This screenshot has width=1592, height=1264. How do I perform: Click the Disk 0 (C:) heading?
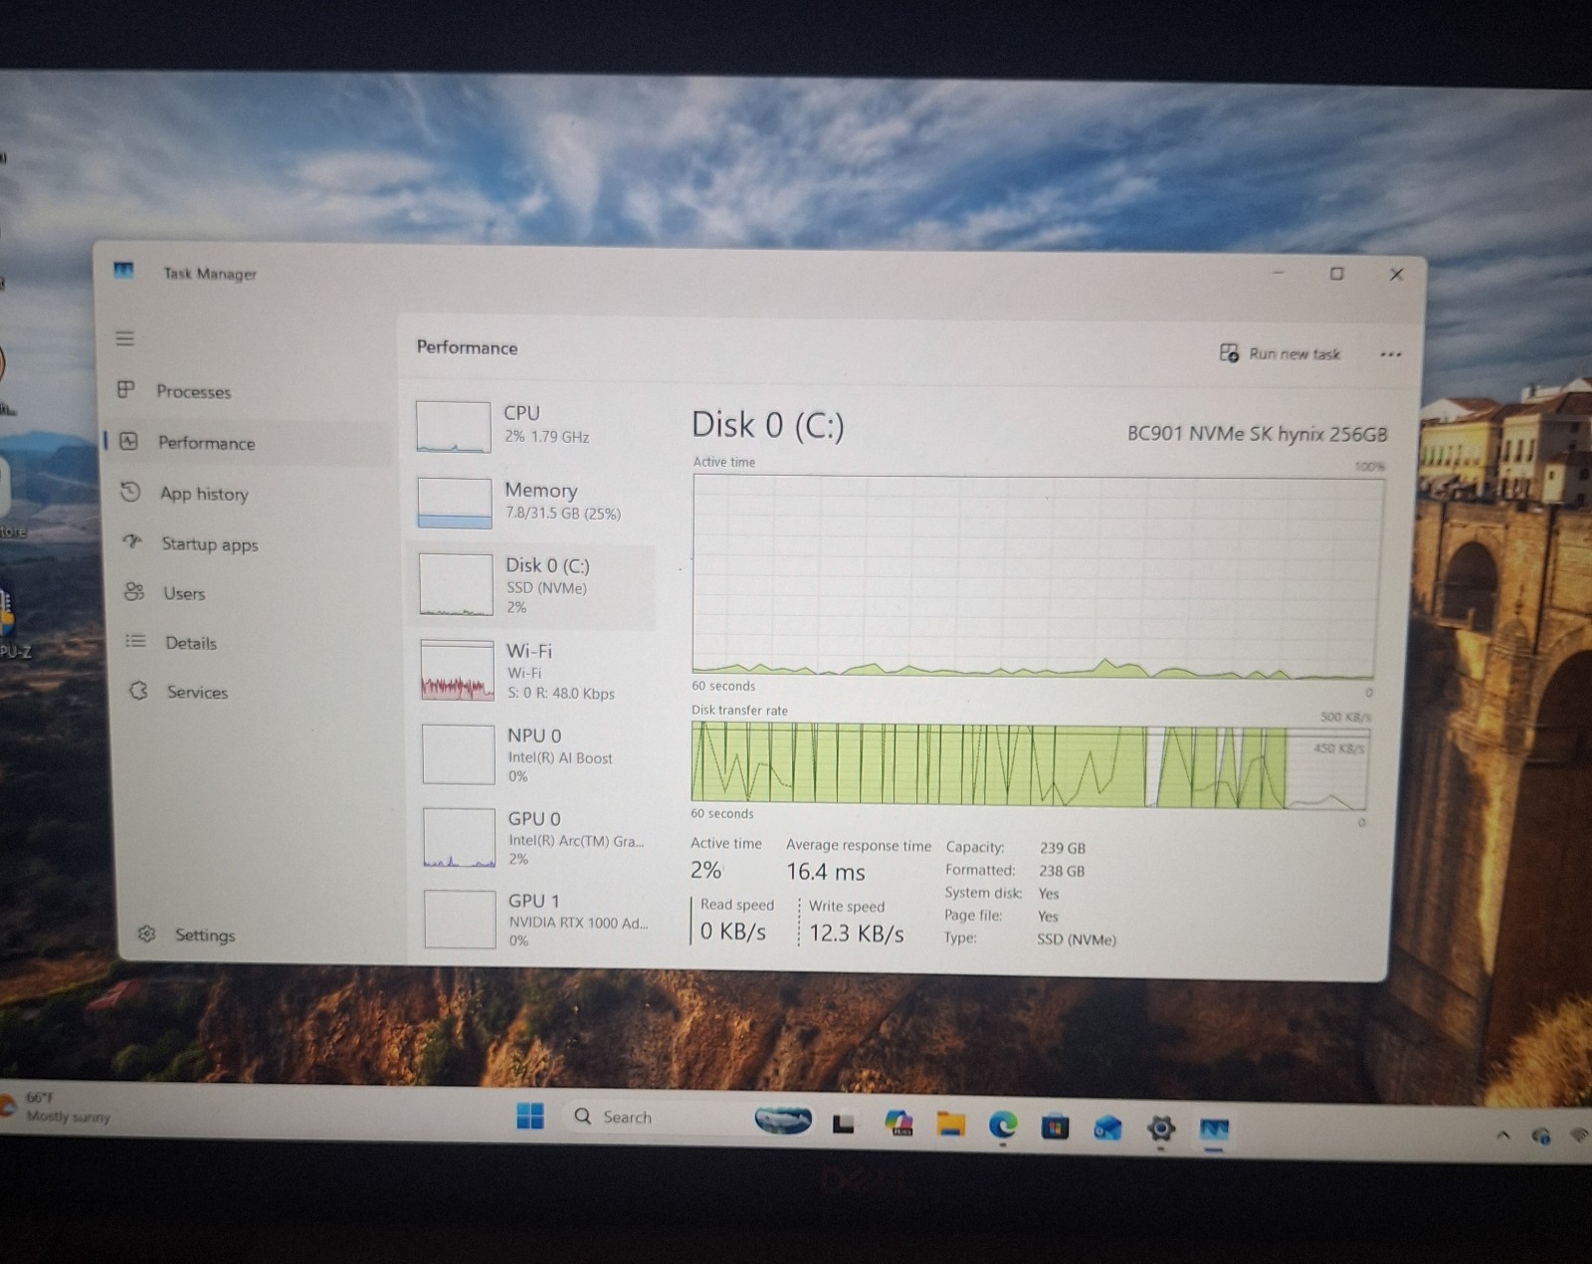(768, 425)
